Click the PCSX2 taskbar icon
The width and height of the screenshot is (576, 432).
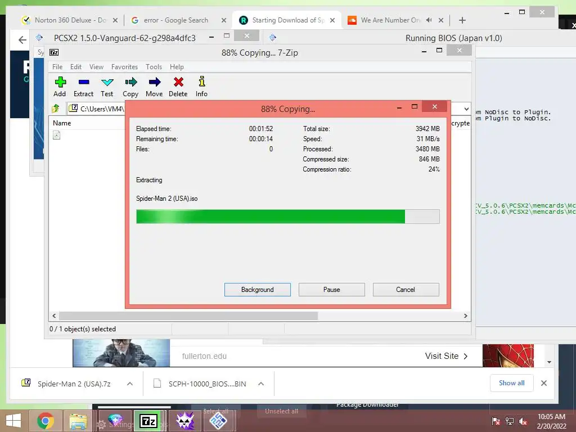tap(218, 421)
